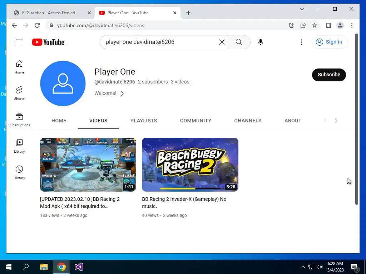Screen dimensions: 366x274
Task: Close the E2Guardian tab
Action: tap(89, 13)
